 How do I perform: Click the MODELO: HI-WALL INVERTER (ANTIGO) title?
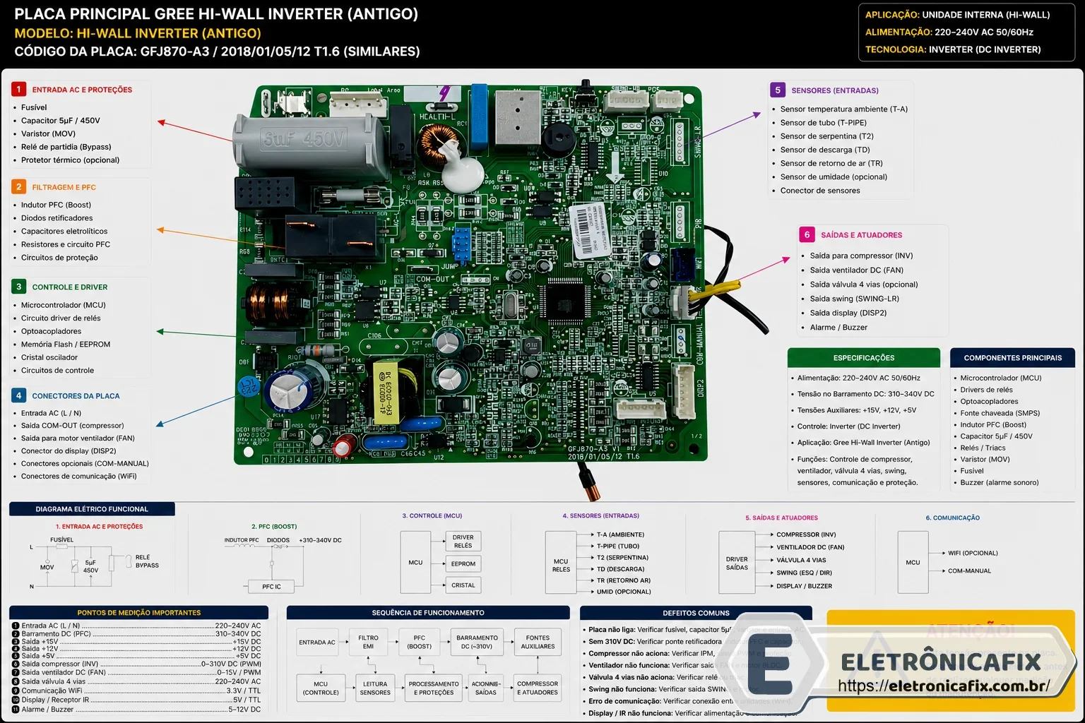pyautogui.click(x=138, y=32)
